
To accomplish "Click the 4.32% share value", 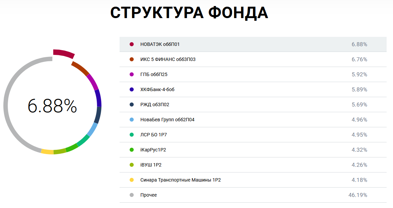I will [359, 150].
